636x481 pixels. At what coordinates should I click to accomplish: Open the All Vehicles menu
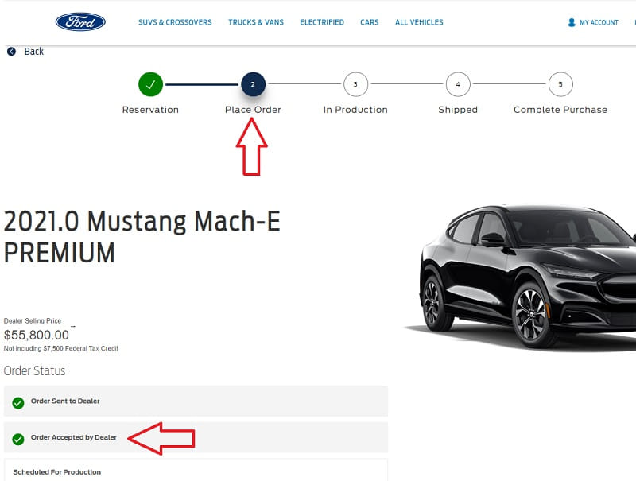[x=419, y=22]
